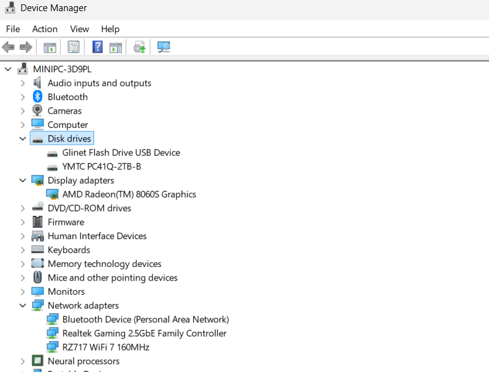Select AMD Radeon(TM) 8060S Graphics

(129, 194)
